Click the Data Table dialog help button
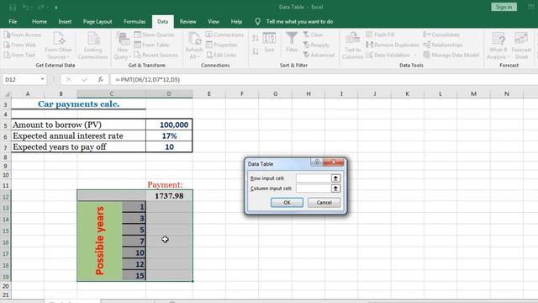This screenshot has height=303, width=538. 317,162
